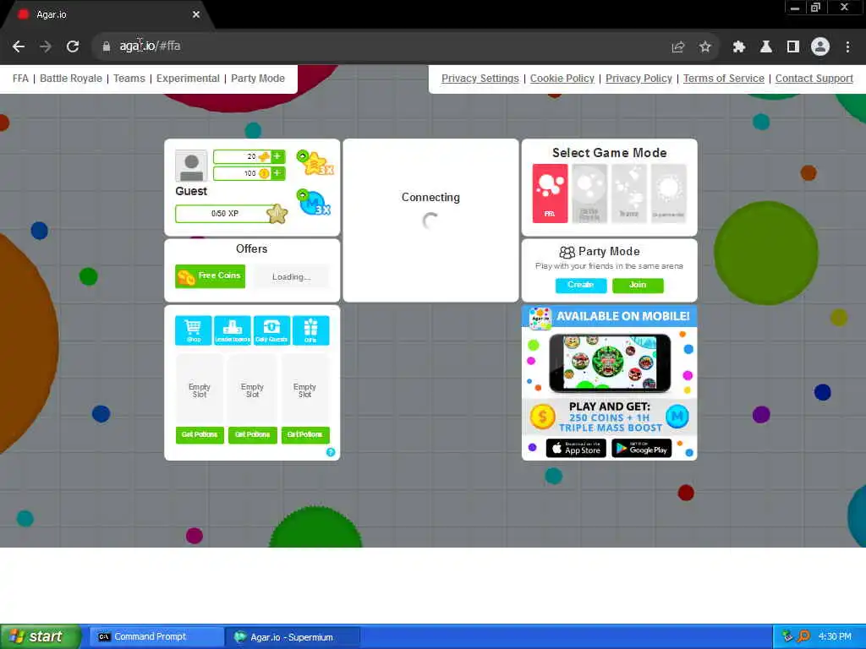This screenshot has height=649, width=866.
Task: Switch to Party Mode in top navigation
Action: (258, 79)
